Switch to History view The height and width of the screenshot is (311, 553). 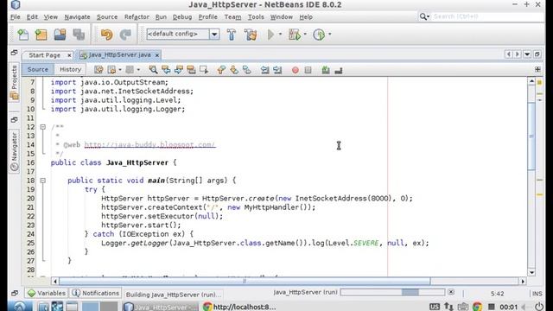[70, 69]
